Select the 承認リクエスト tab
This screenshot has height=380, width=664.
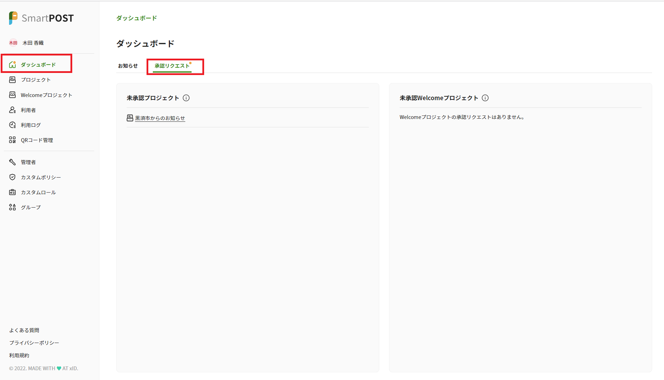pyautogui.click(x=172, y=66)
